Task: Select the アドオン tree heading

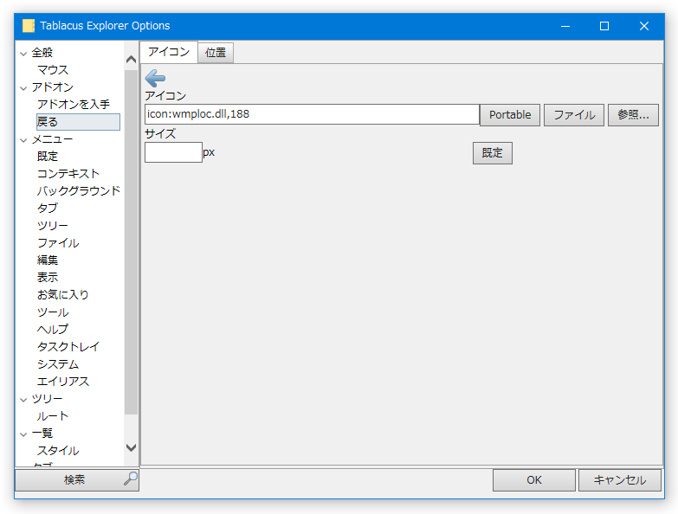Action: [x=53, y=87]
